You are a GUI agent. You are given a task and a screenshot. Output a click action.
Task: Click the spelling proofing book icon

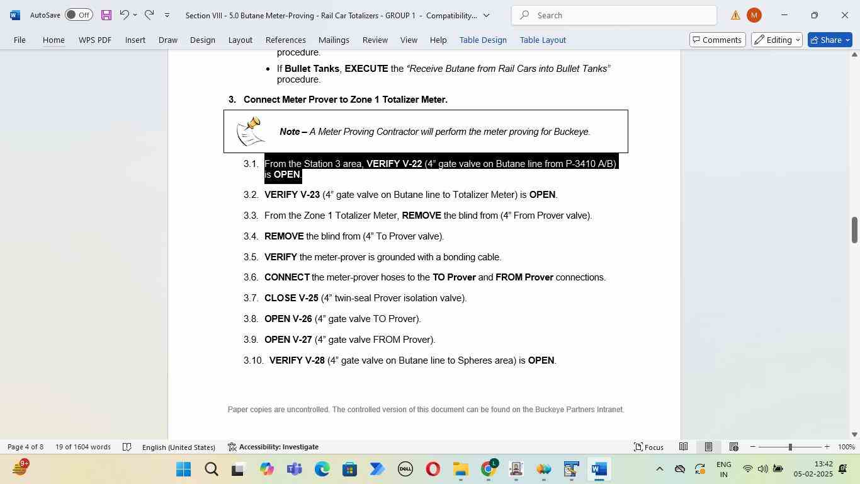[x=127, y=447]
